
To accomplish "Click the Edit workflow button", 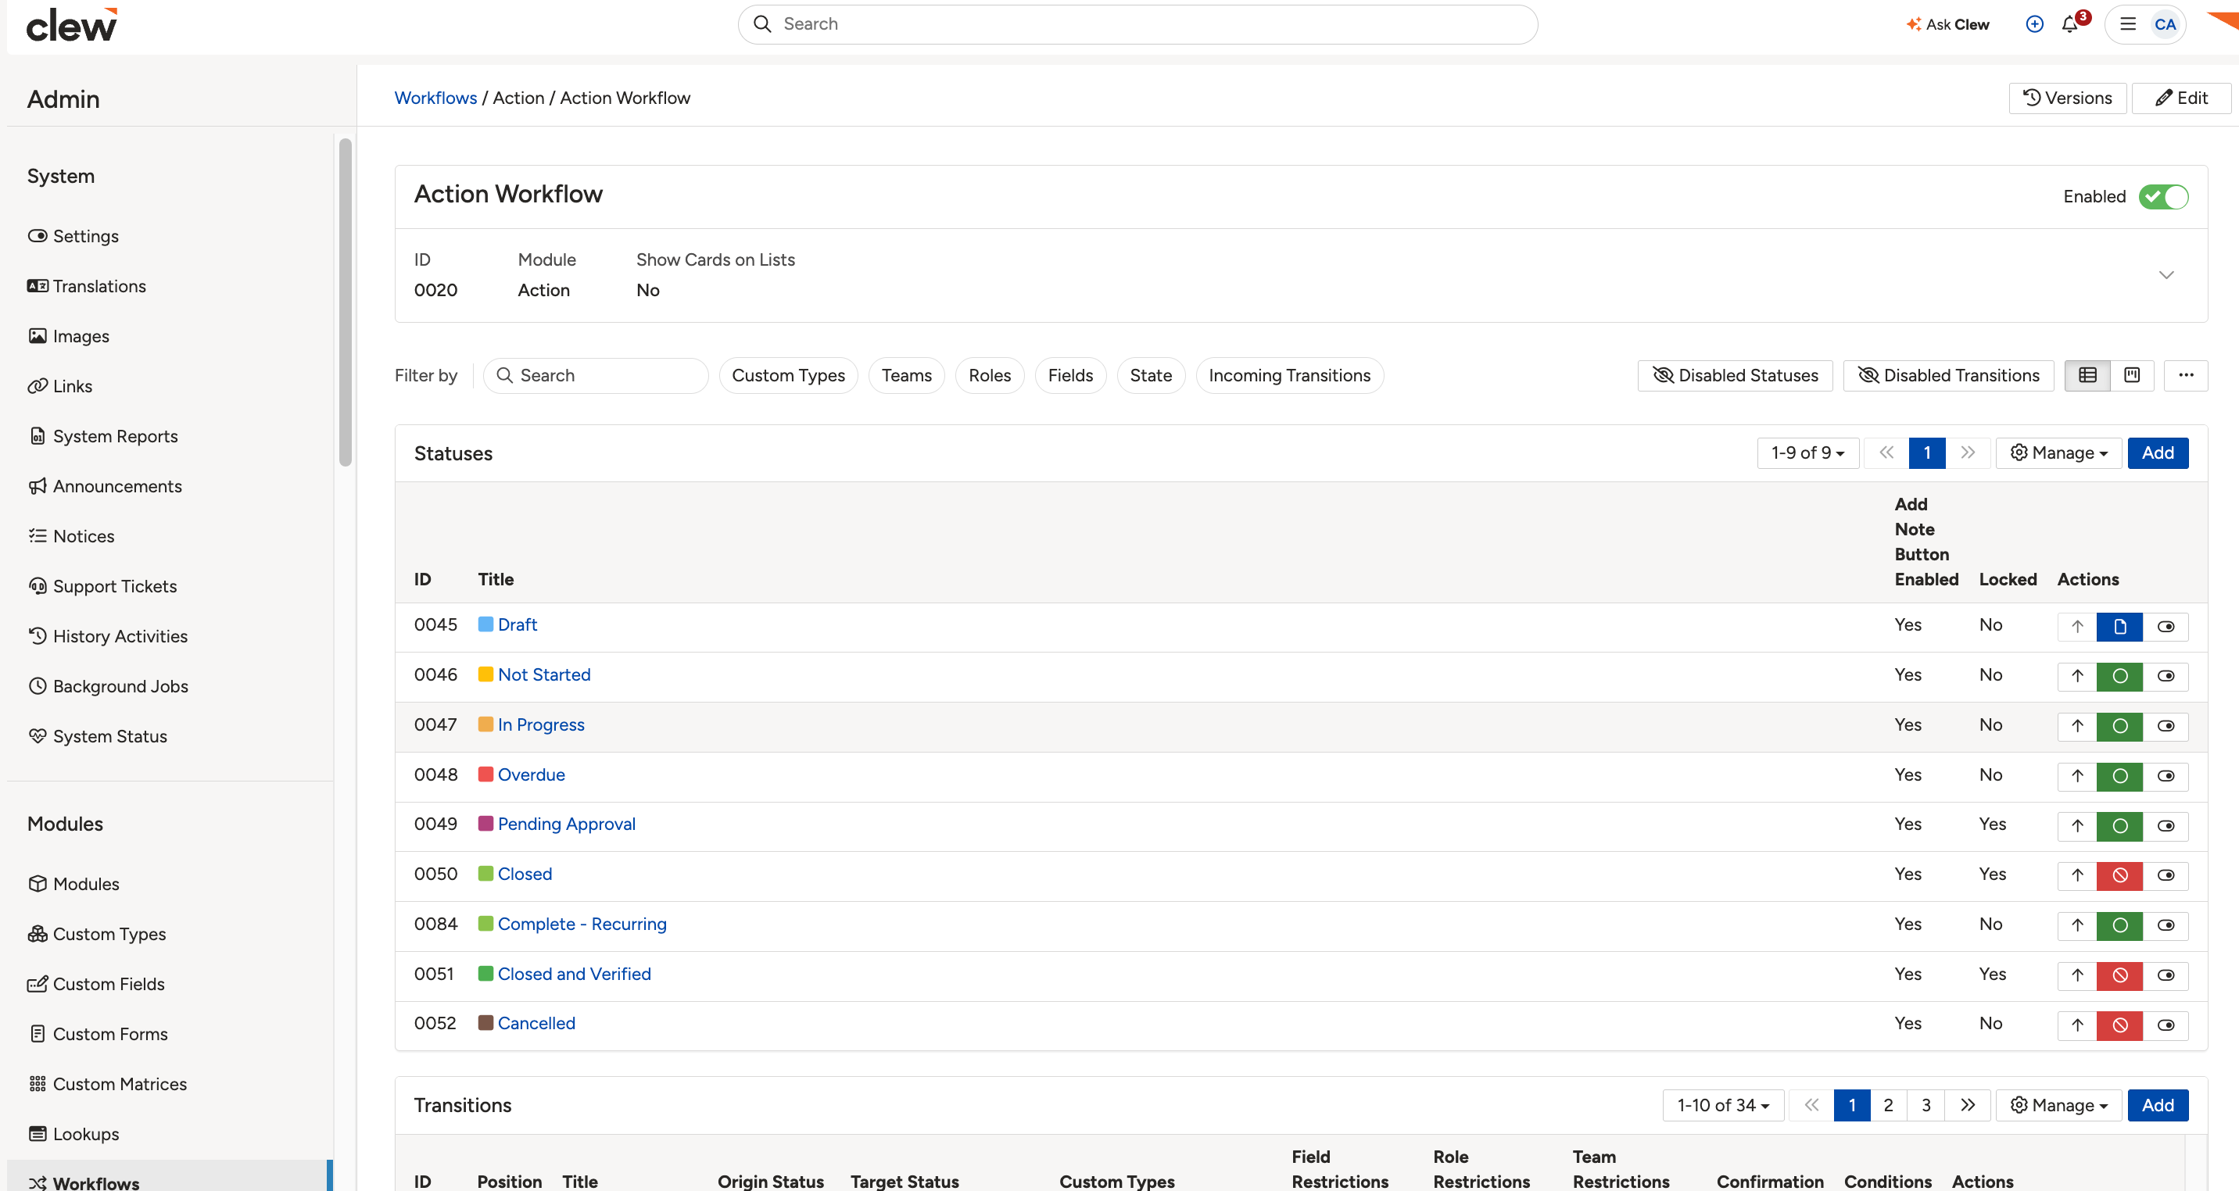I will pos(2181,98).
